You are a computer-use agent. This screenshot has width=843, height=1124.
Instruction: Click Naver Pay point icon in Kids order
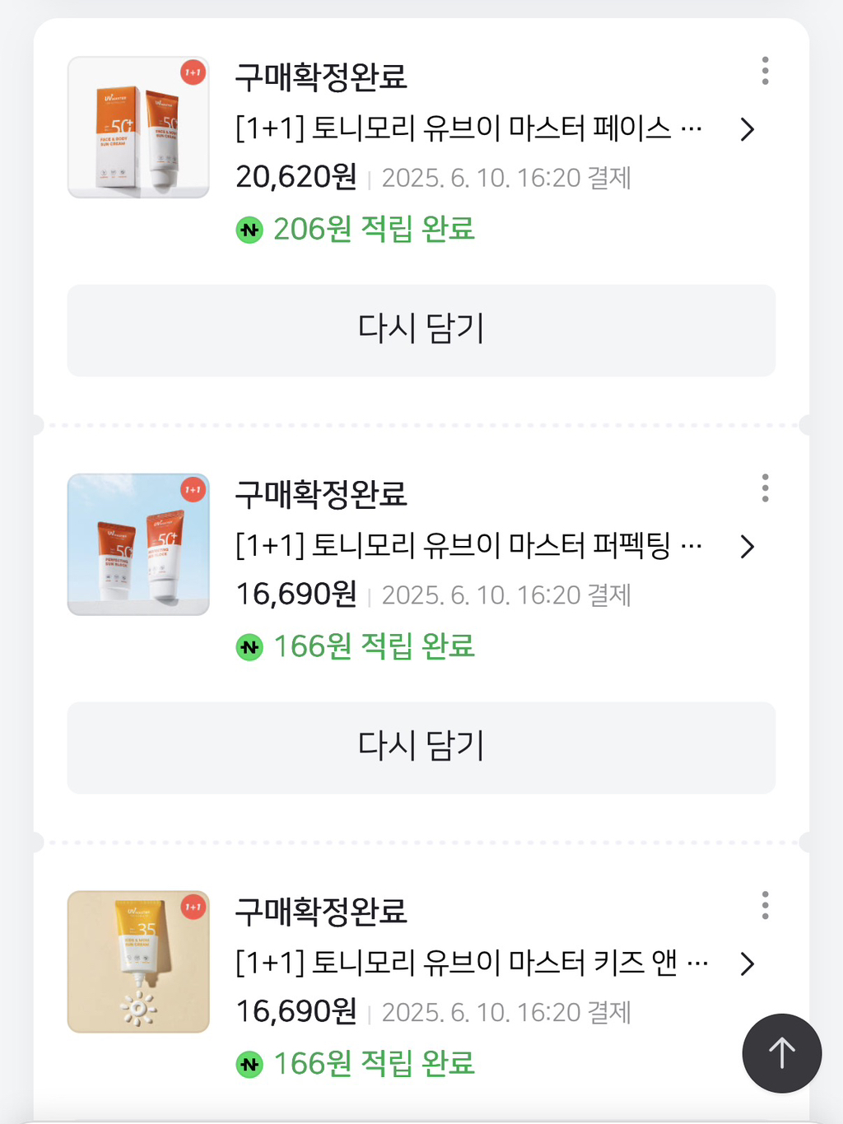(249, 1065)
